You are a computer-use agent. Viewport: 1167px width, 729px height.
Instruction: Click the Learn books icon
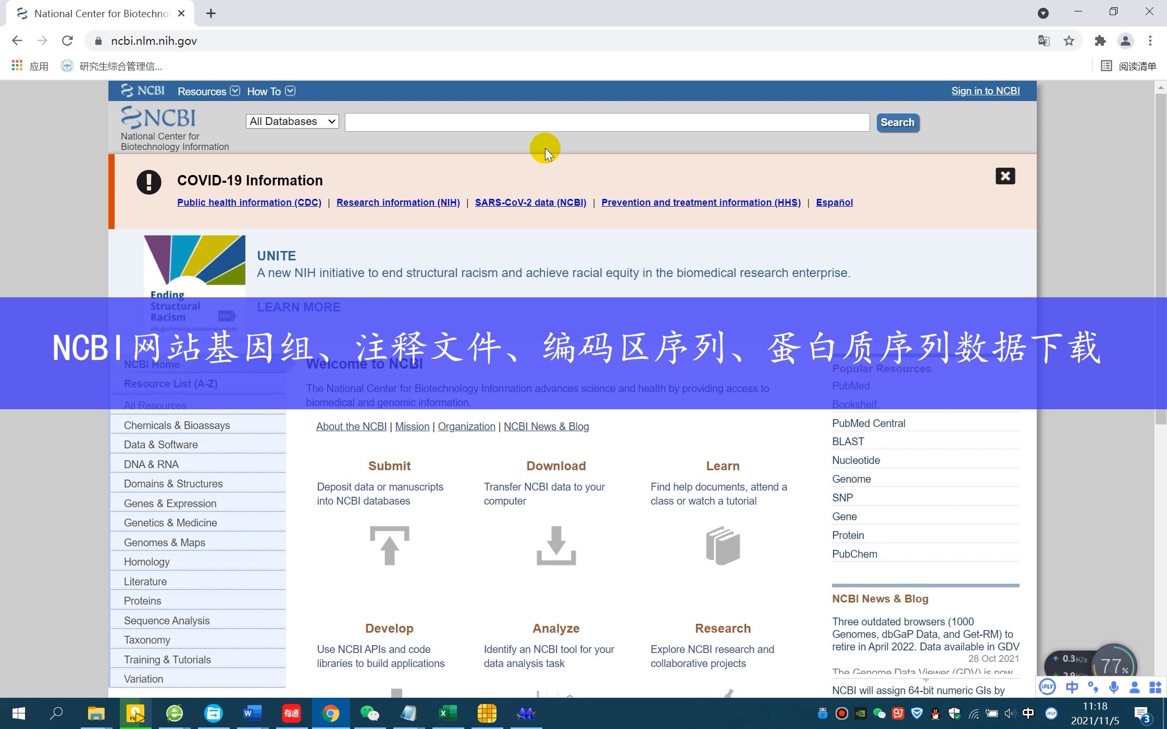click(x=723, y=545)
